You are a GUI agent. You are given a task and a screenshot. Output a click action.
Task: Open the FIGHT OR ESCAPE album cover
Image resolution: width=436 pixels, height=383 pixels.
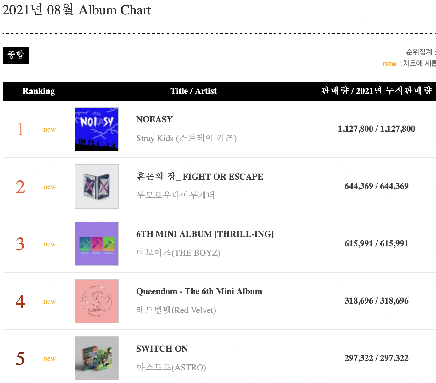97,186
